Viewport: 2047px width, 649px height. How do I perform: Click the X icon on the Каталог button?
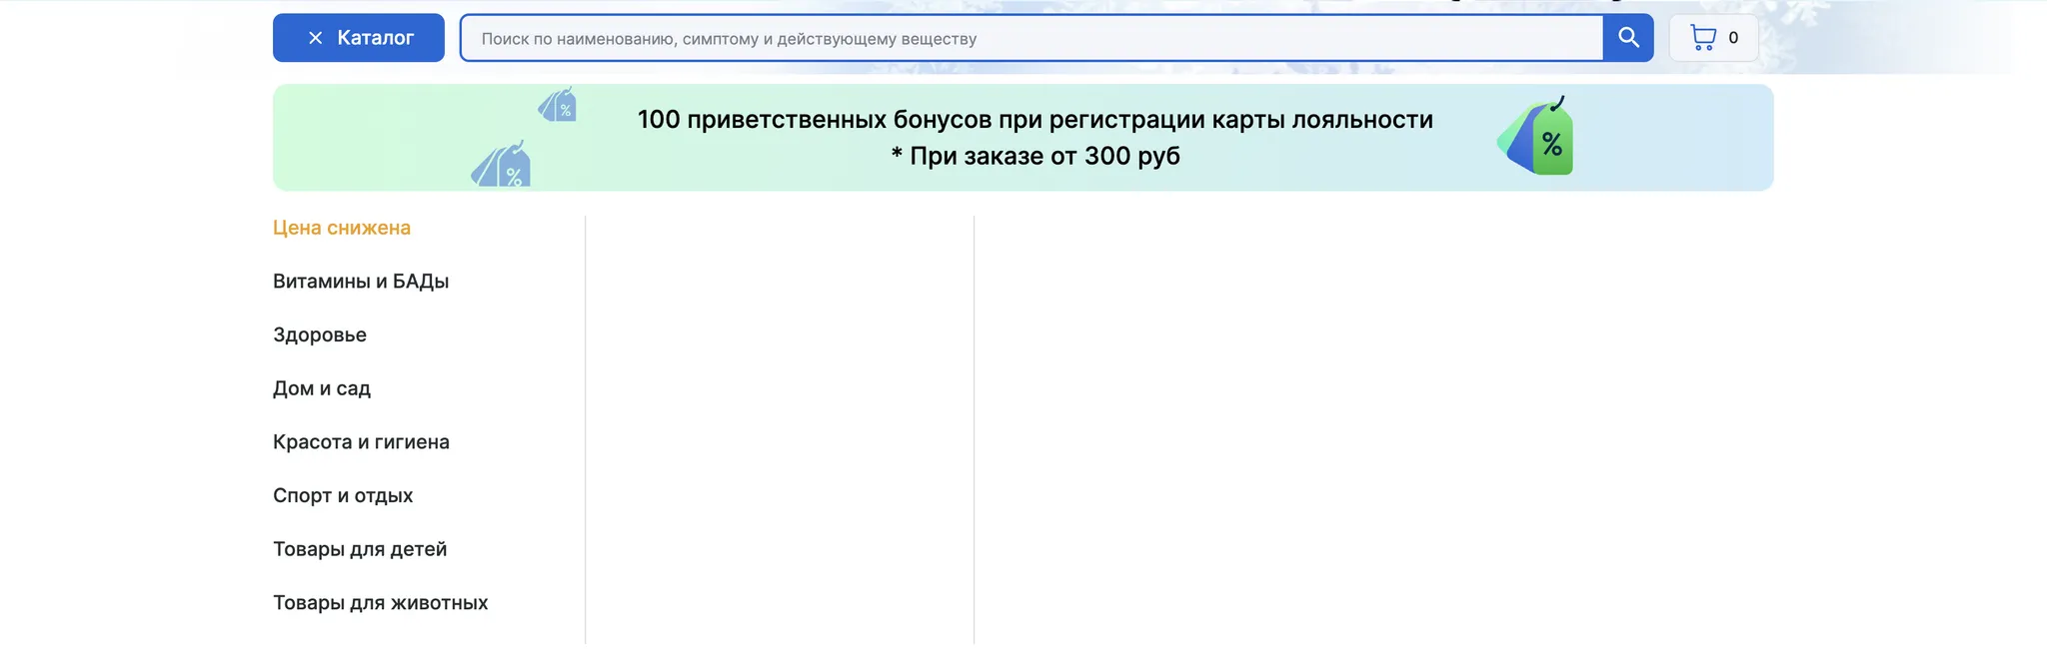pyautogui.click(x=315, y=38)
